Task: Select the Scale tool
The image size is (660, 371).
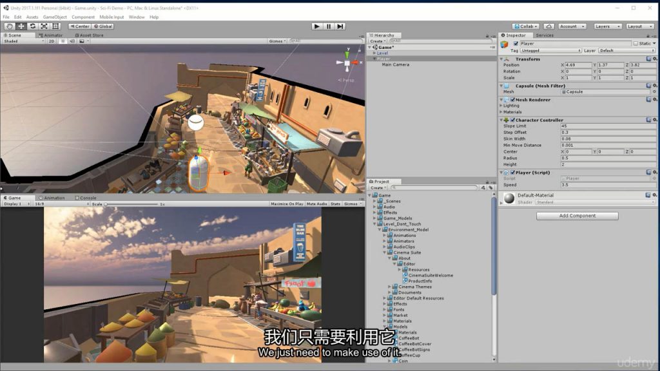Action: (44, 26)
